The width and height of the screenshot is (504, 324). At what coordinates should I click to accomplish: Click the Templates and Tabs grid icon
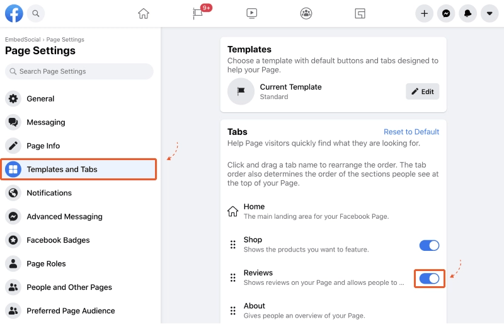coord(13,169)
